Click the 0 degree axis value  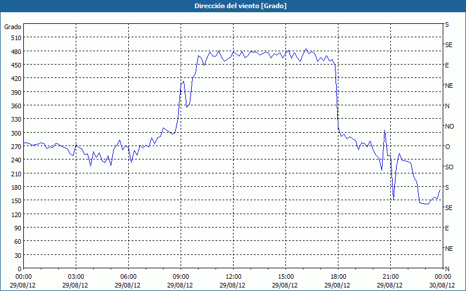pyautogui.click(x=20, y=269)
